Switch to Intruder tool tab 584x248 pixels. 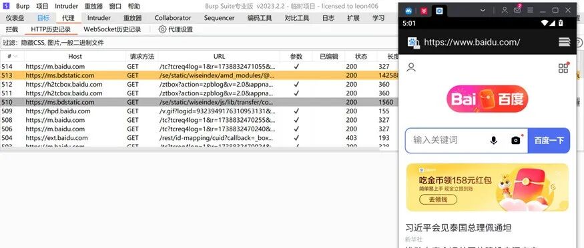pyautogui.click(x=99, y=18)
